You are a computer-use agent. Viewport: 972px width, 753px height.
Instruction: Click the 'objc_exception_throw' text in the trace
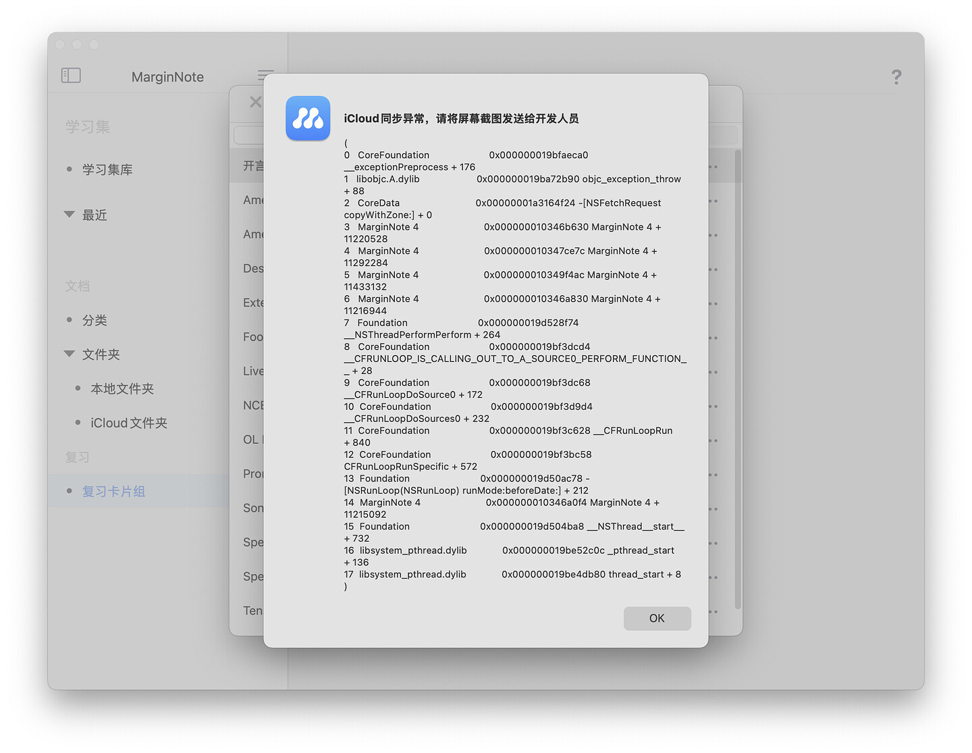(x=631, y=179)
